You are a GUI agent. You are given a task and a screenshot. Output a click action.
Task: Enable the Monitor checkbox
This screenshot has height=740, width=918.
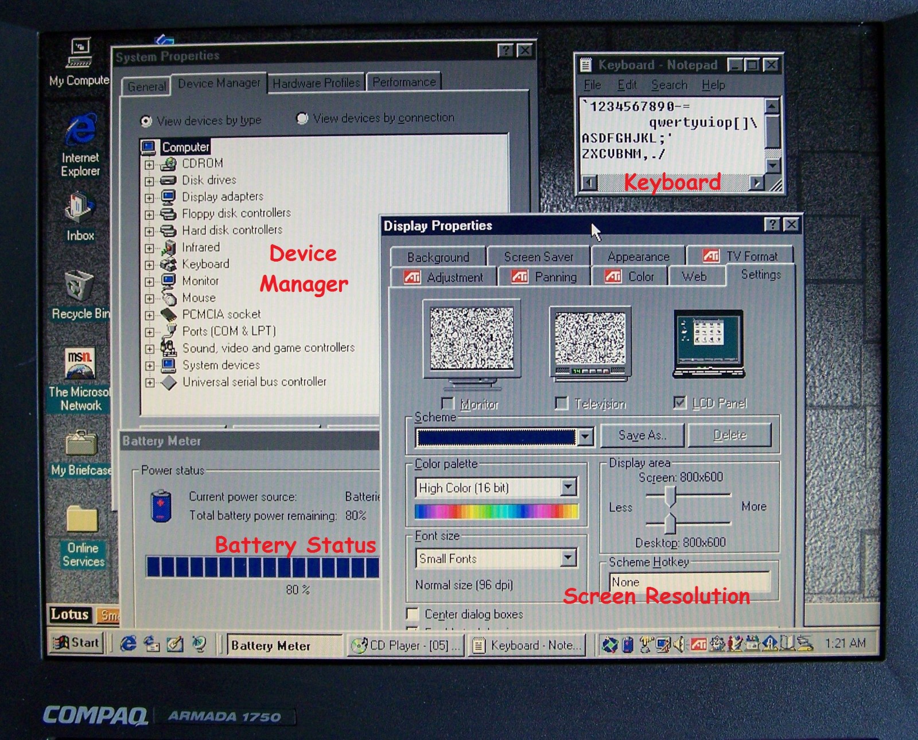click(x=448, y=403)
